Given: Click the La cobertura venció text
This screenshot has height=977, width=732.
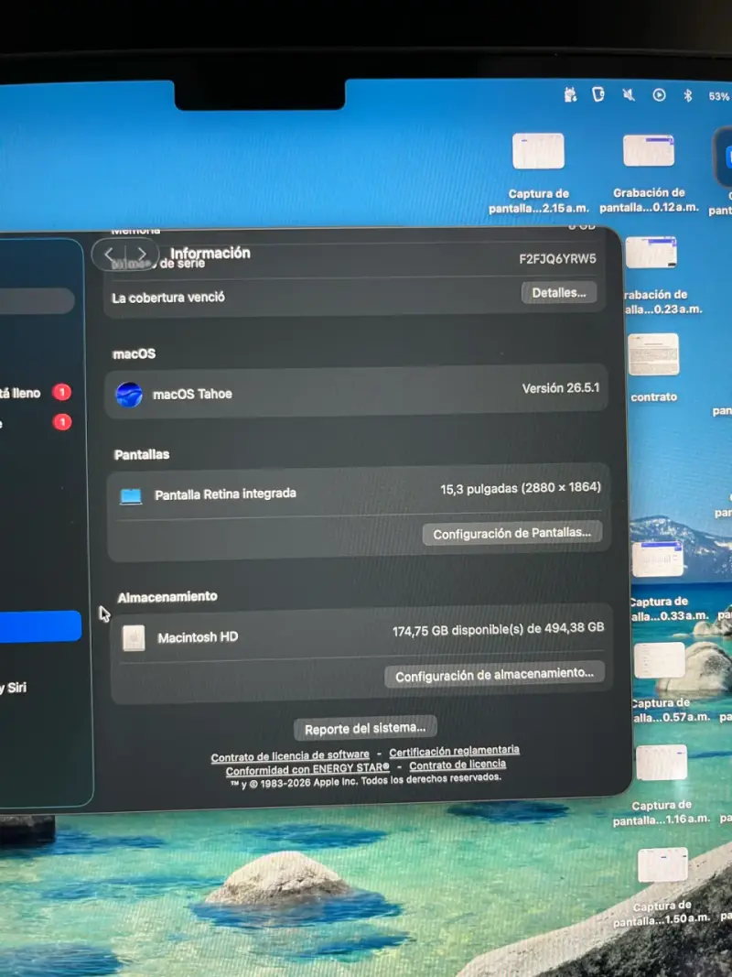Looking at the screenshot, I should [x=168, y=298].
